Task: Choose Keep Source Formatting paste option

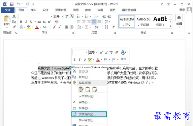Action: [81, 89]
